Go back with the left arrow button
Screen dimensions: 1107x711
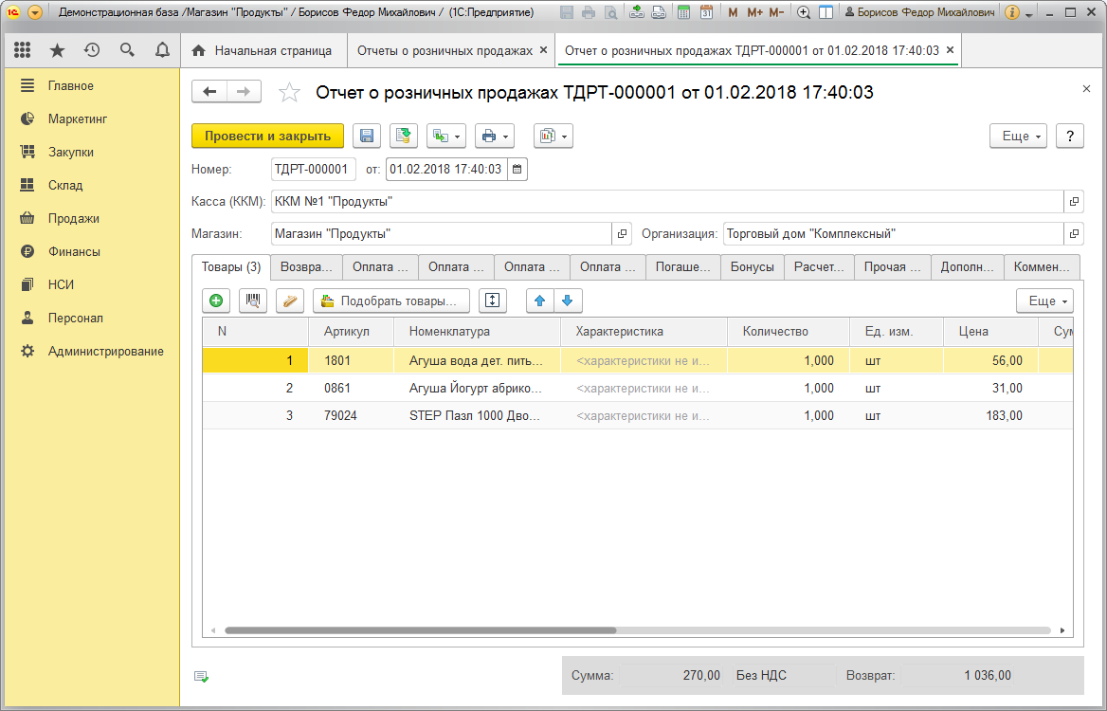coord(209,92)
